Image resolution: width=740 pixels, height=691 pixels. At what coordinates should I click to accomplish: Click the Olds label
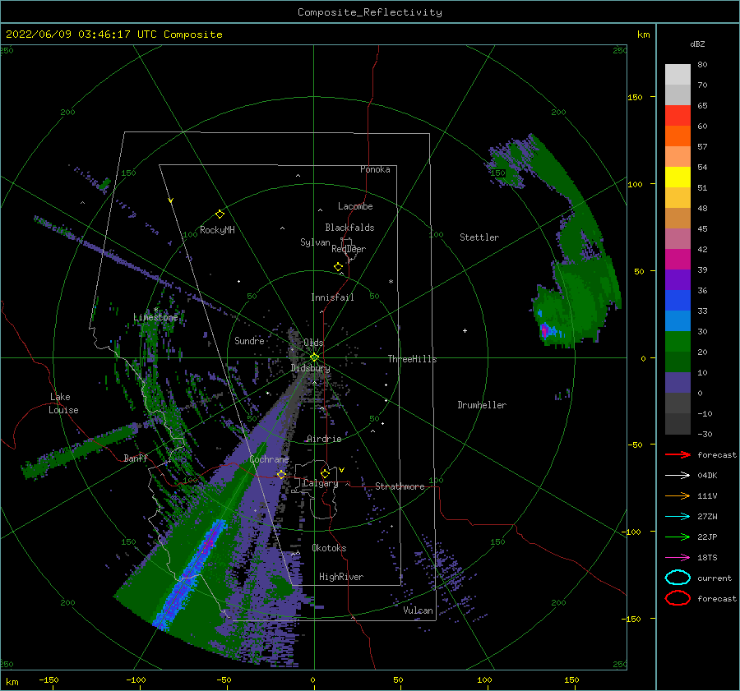pos(313,343)
